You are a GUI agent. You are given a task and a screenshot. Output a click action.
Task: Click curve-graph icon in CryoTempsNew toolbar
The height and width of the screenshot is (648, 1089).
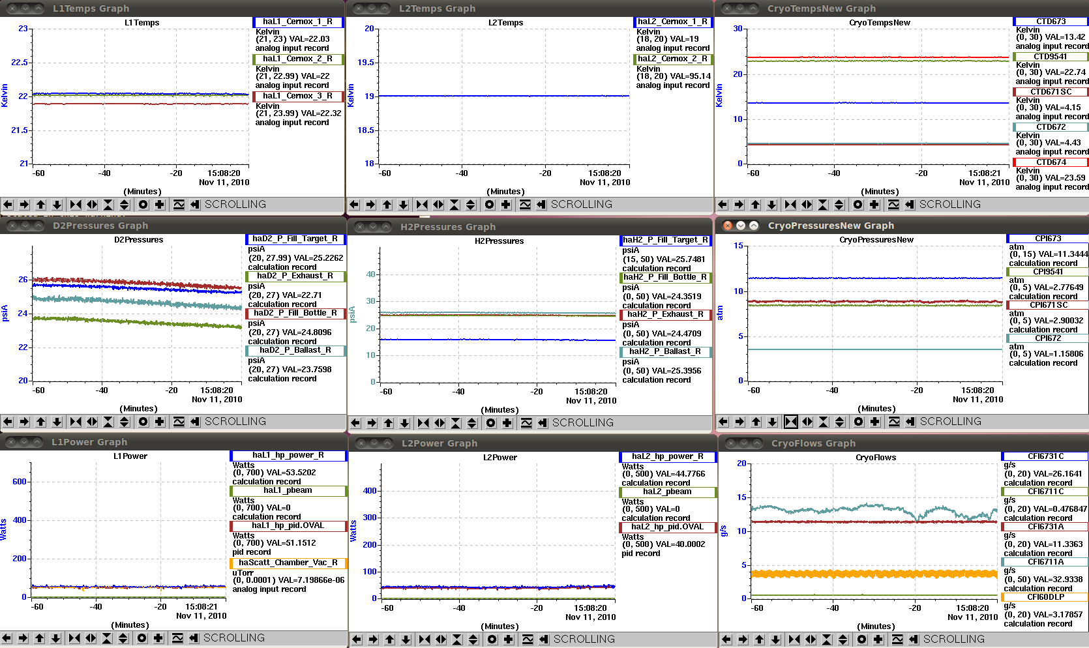pyautogui.click(x=893, y=205)
